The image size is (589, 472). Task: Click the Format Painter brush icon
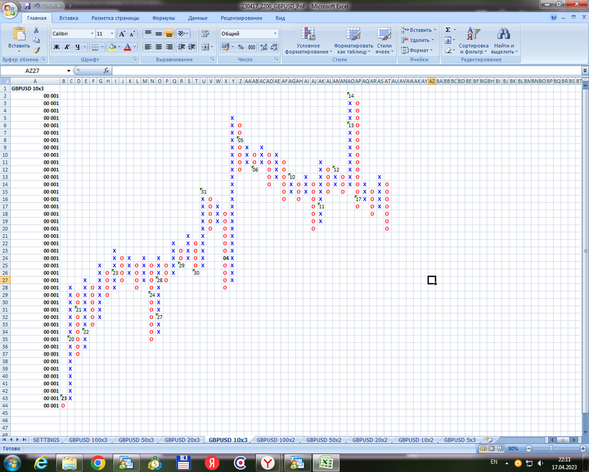tap(36, 50)
